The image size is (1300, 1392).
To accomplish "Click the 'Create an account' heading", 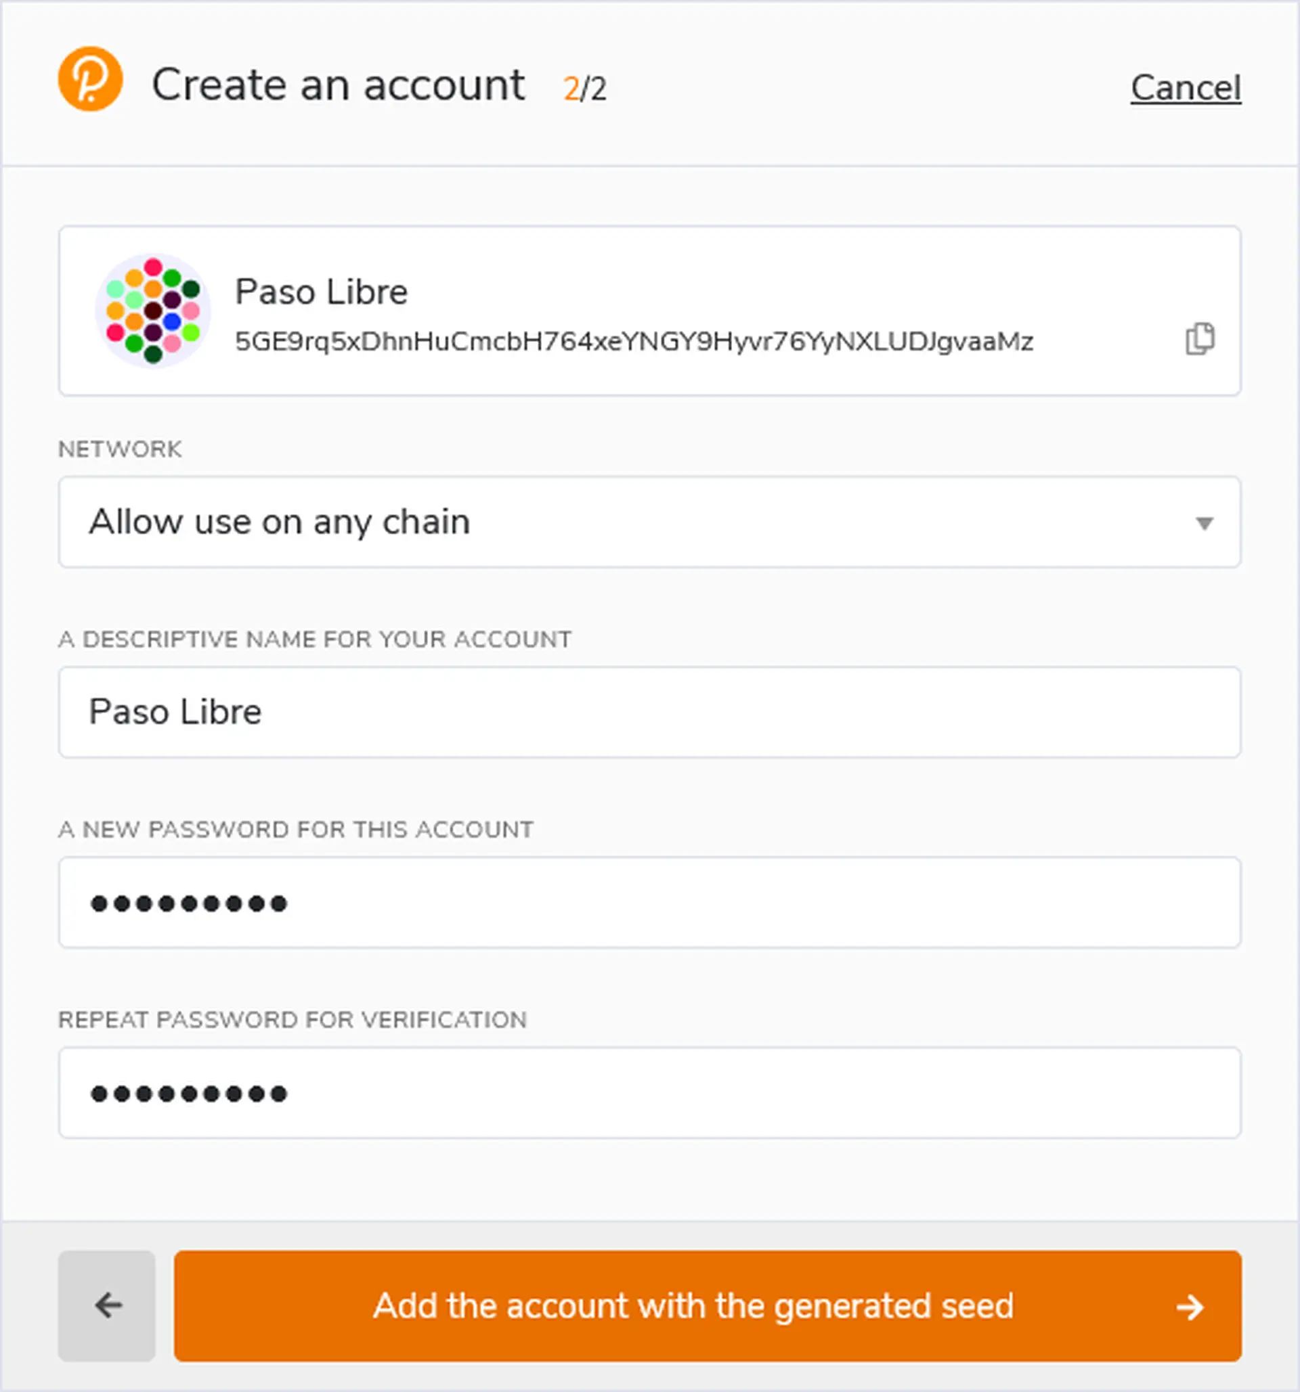I will [x=339, y=85].
